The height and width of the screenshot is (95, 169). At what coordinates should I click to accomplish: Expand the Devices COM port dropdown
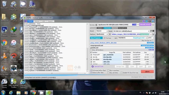pos(138,25)
